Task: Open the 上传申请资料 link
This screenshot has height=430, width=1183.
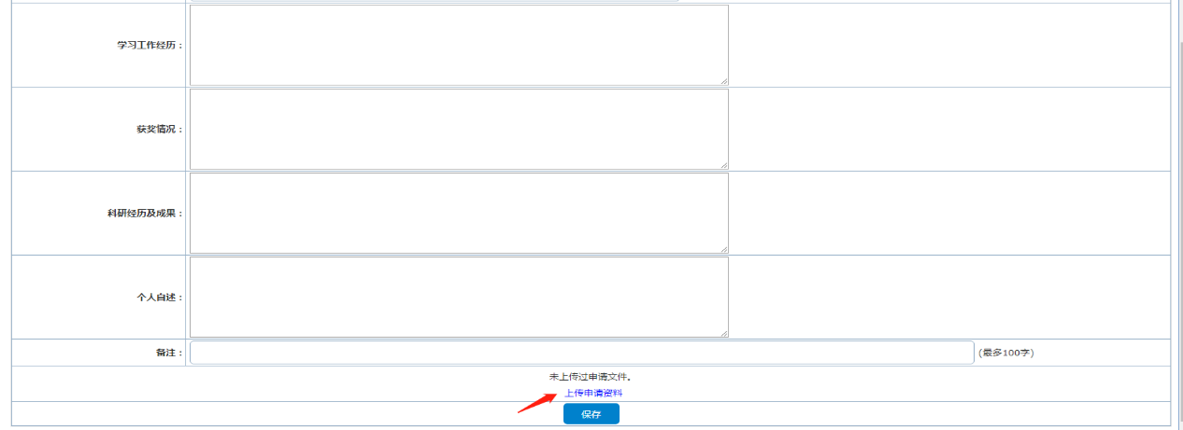Action: point(593,393)
